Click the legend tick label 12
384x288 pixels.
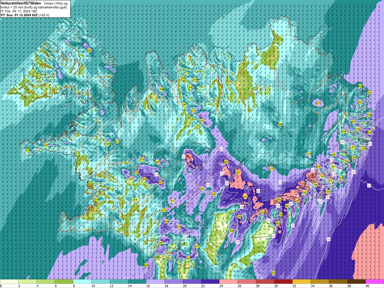click(111, 286)
